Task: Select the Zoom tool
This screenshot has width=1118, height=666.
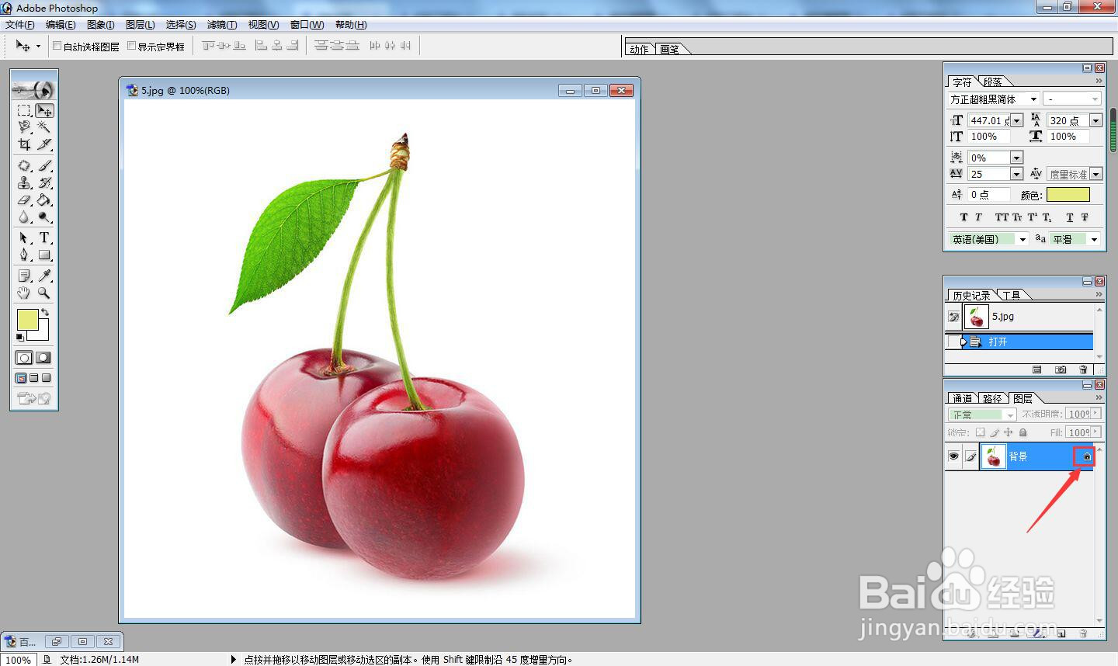Action: [44, 293]
